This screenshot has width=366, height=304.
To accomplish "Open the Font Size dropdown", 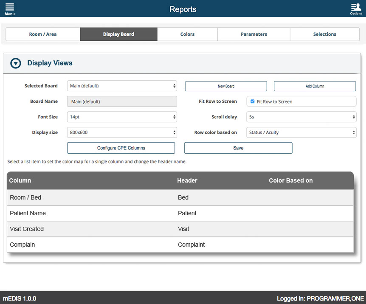I will point(122,117).
